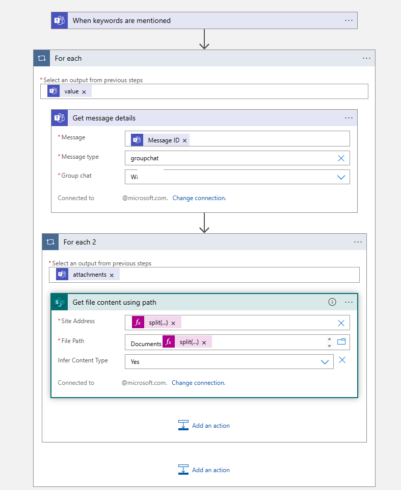The width and height of the screenshot is (401, 490).
Task: Click the For each loop icon
Action: click(x=42, y=58)
